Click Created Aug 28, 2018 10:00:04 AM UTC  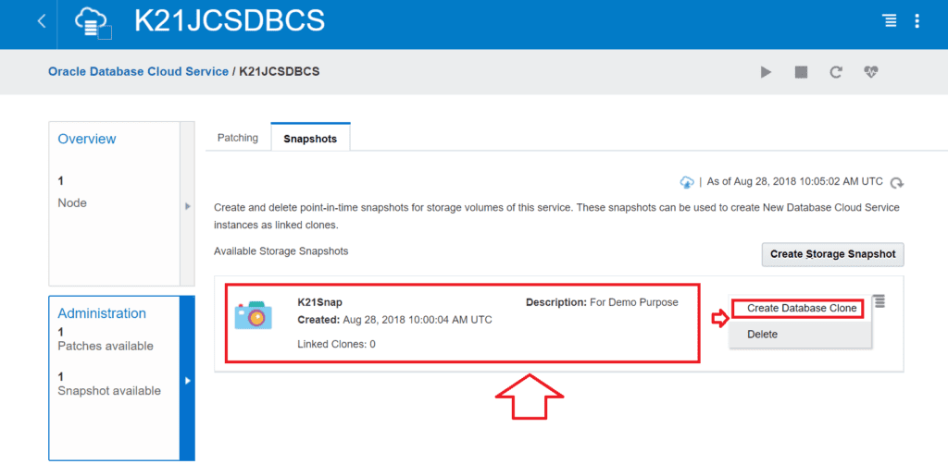click(x=394, y=319)
